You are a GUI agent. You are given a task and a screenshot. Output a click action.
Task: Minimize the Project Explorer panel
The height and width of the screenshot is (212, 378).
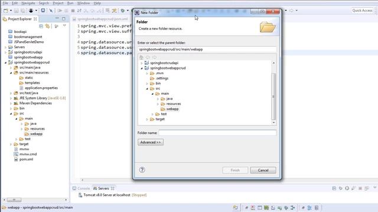(57, 18)
